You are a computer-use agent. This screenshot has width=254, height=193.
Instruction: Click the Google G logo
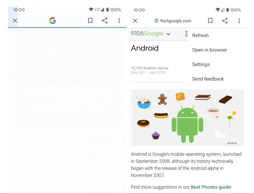(53, 20)
